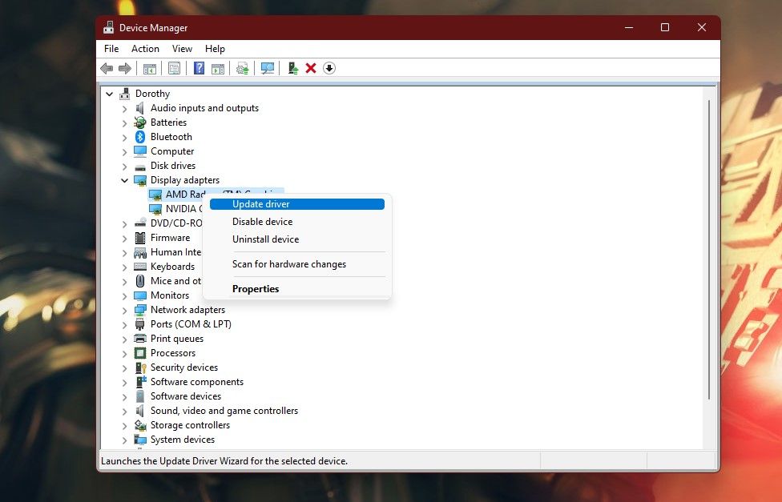Click the Forward navigation arrow
782x502 pixels.
[x=125, y=68]
